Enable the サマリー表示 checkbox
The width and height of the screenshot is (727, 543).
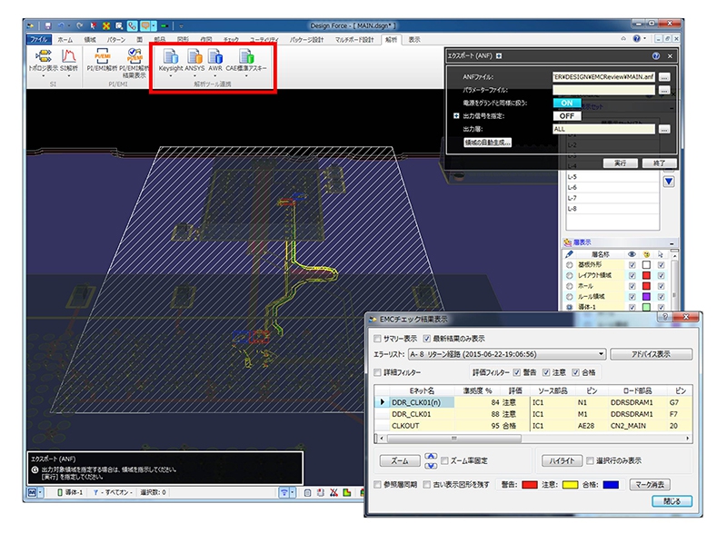377,339
